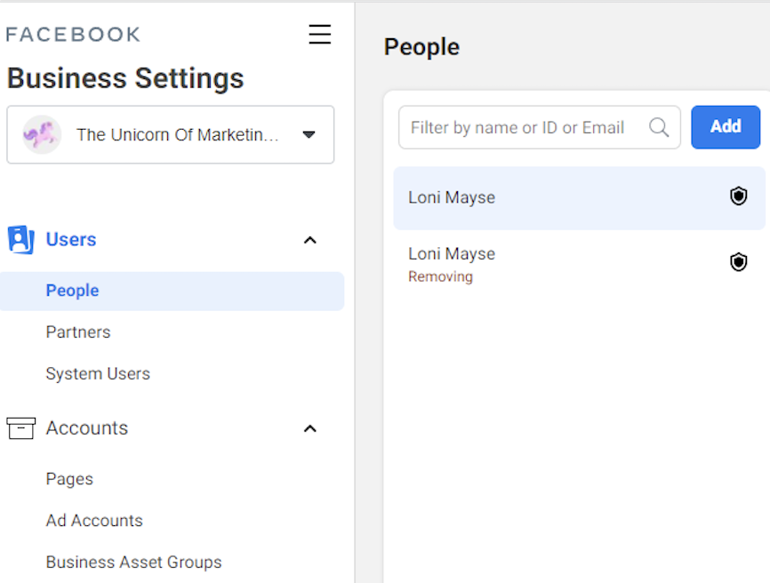Click the search magnifier icon
770x583 pixels.
point(659,127)
